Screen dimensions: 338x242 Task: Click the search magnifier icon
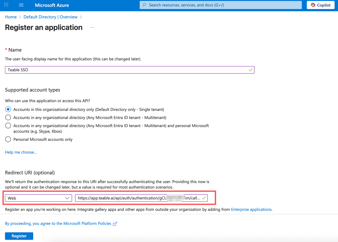(x=144, y=5)
